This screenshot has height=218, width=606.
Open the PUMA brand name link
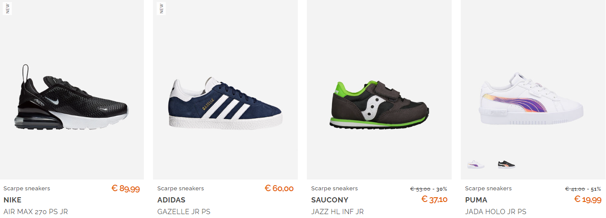pyautogui.click(x=476, y=200)
